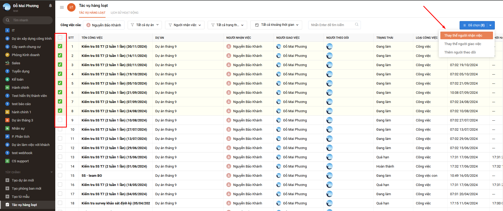The width and height of the screenshot is (503, 211).
Task: Select Thay thế người nhận việc
Action: click(466, 35)
